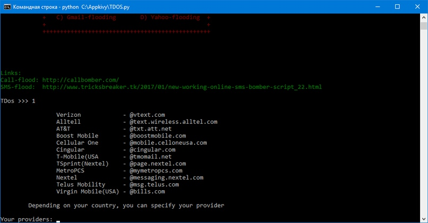
Task: Click the scrollbar down arrow
Action: coord(424,219)
